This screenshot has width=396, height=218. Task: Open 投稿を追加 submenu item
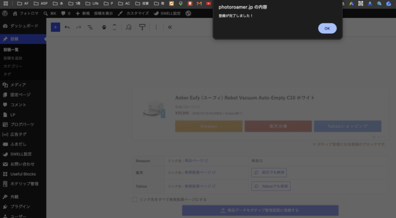(13, 58)
